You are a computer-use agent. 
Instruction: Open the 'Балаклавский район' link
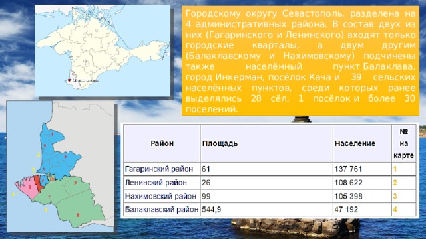(x=161, y=210)
